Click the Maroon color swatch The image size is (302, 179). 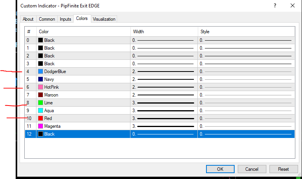click(40, 95)
